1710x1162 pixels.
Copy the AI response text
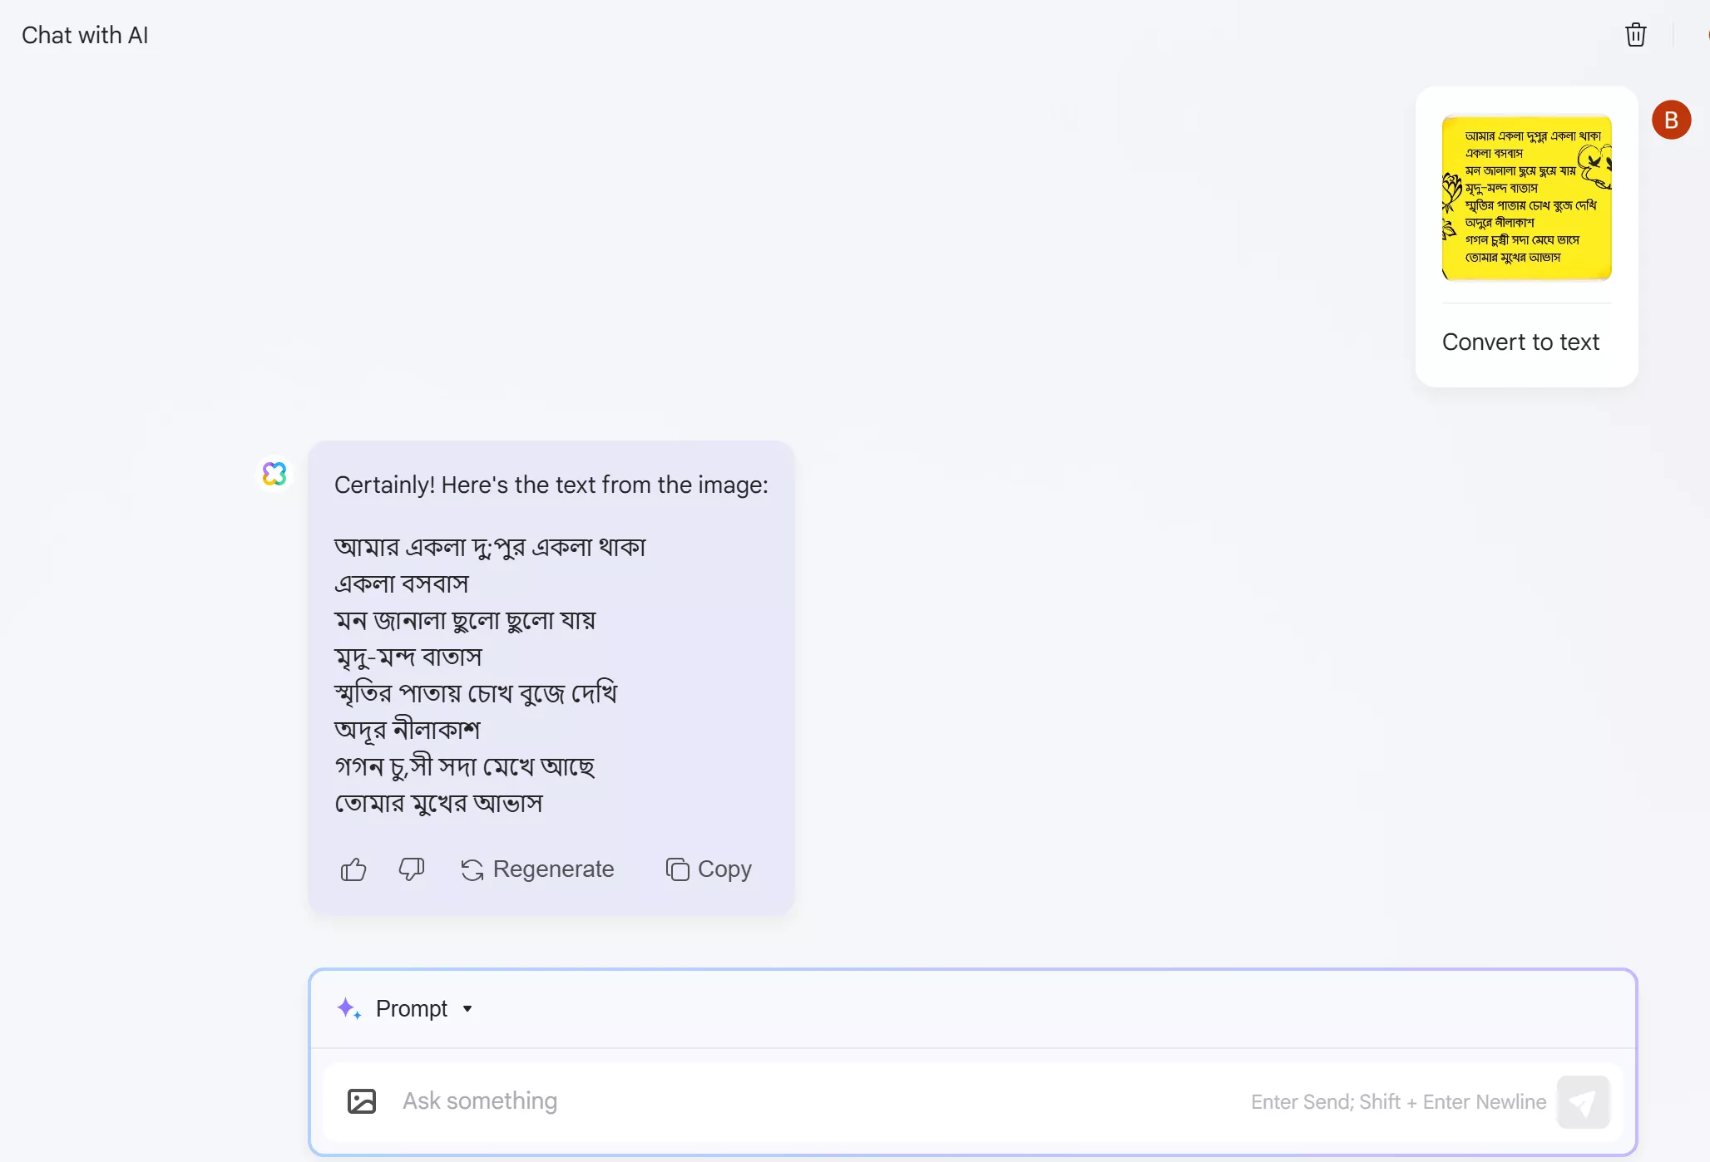click(709, 869)
